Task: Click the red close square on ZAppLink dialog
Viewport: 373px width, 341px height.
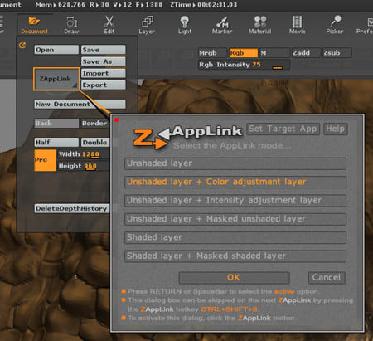Action: [117, 119]
